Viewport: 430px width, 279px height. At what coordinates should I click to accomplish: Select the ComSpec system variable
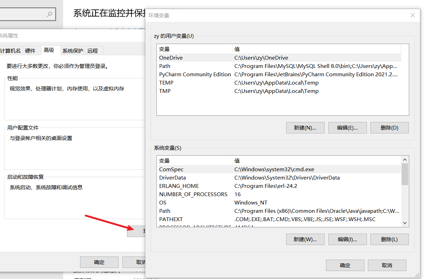(x=279, y=169)
